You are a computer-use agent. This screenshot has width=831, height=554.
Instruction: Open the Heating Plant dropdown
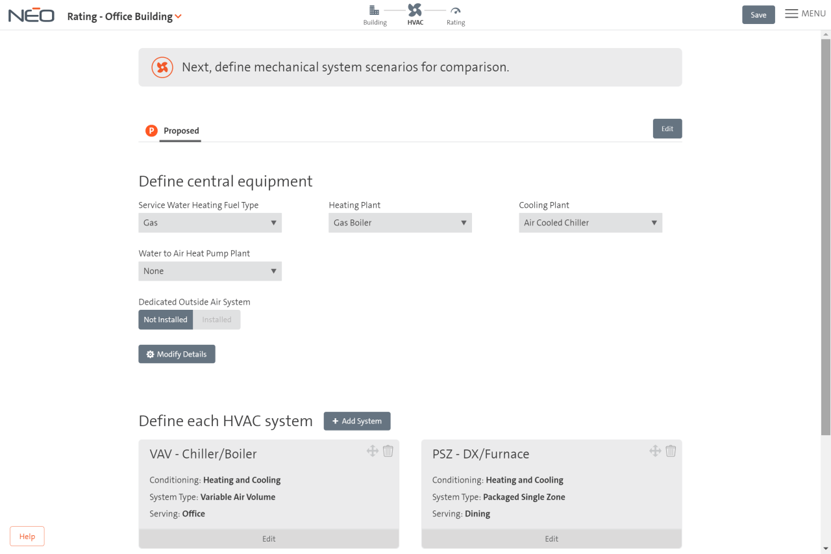[400, 222]
